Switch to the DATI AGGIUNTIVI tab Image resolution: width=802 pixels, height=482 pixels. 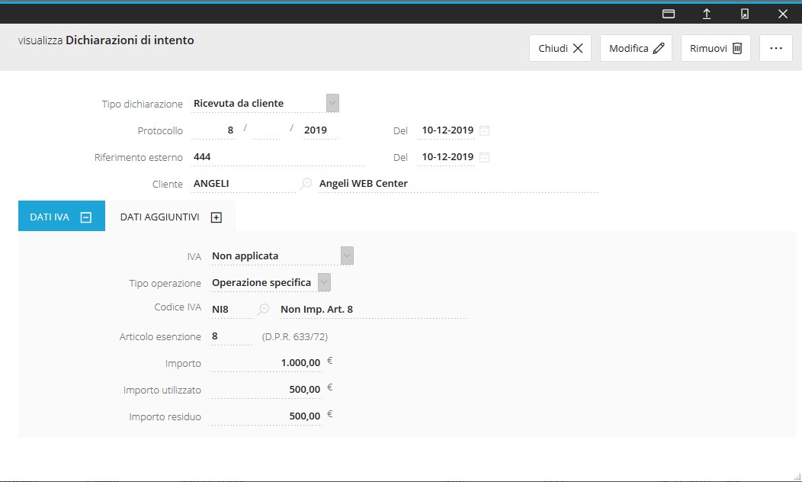pyautogui.click(x=160, y=217)
